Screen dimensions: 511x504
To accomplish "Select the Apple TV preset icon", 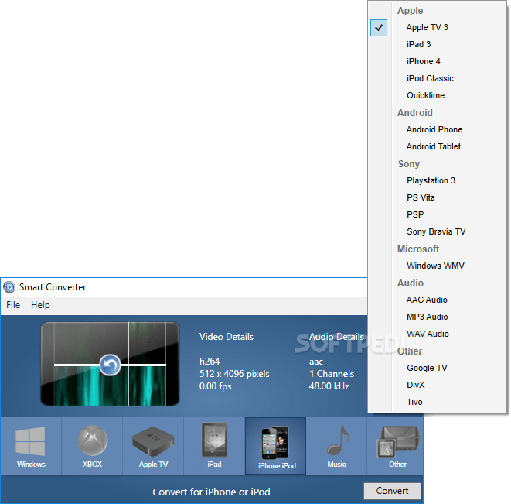I will pyautogui.click(x=153, y=446).
